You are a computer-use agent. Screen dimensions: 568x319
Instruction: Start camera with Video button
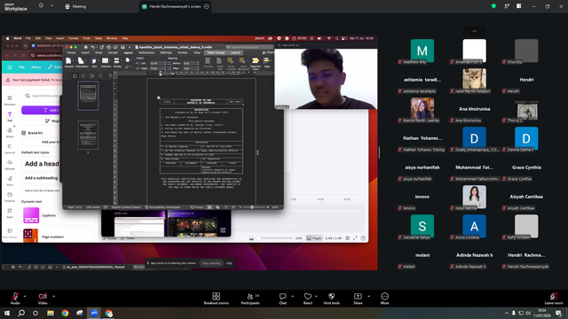(43, 299)
